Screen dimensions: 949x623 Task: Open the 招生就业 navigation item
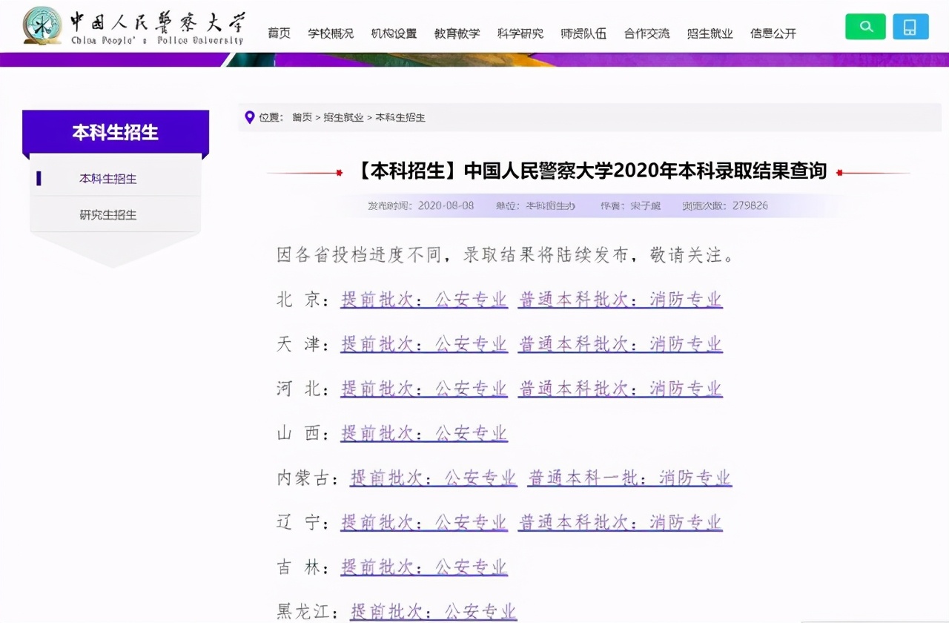click(710, 33)
